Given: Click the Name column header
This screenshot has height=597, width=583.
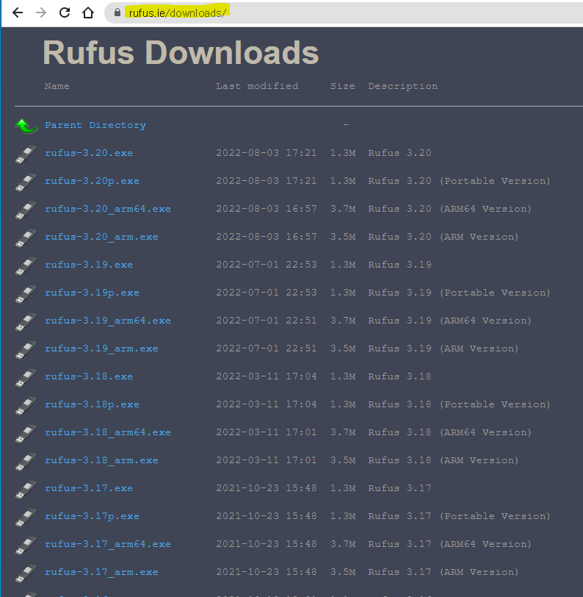Looking at the screenshot, I should click(57, 86).
